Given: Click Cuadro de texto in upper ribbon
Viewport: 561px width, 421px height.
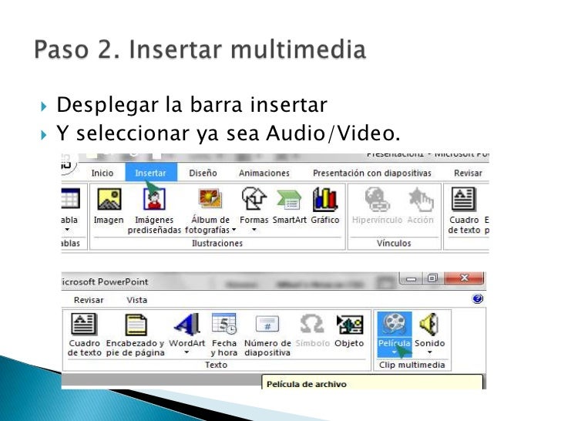Looking at the screenshot, I should 464,210.
